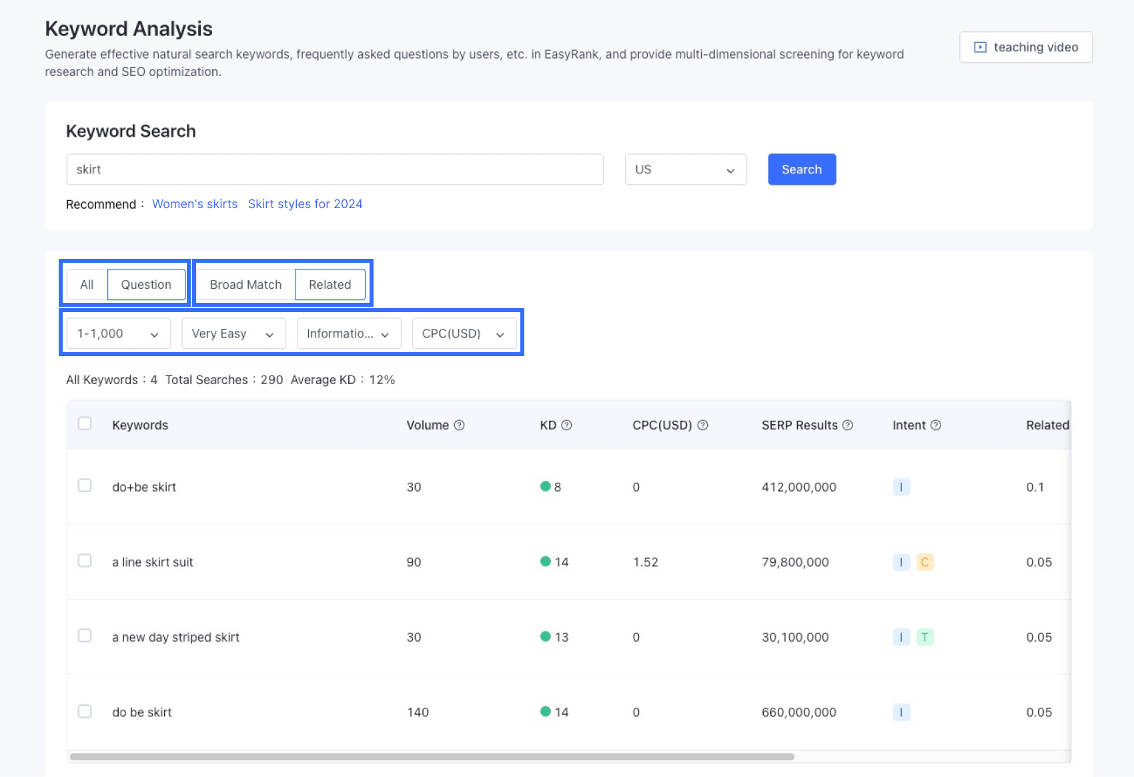Toggle the select-all keywords checkbox

(85, 424)
